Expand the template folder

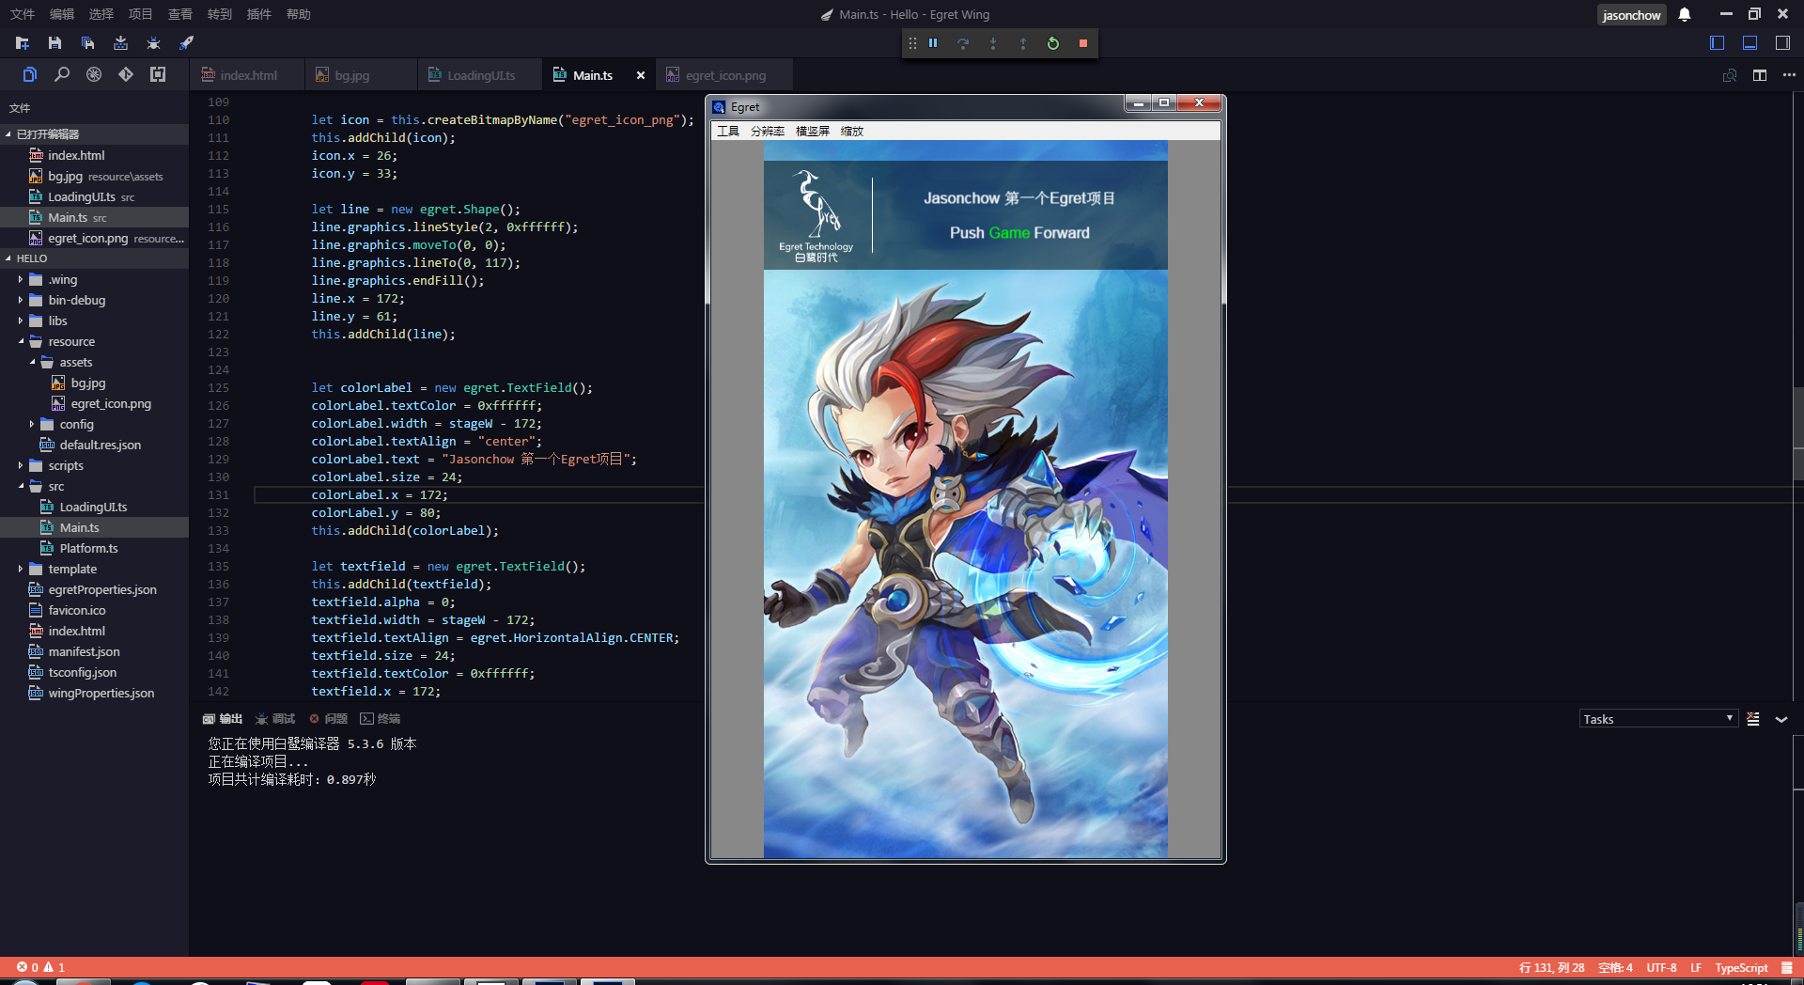click(20, 569)
